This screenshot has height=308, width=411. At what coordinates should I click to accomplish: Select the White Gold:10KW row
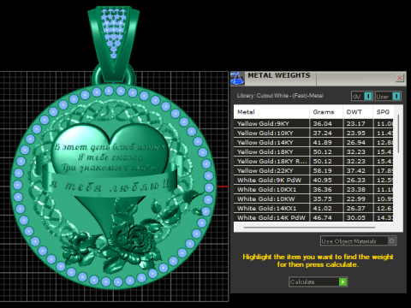coord(313,198)
